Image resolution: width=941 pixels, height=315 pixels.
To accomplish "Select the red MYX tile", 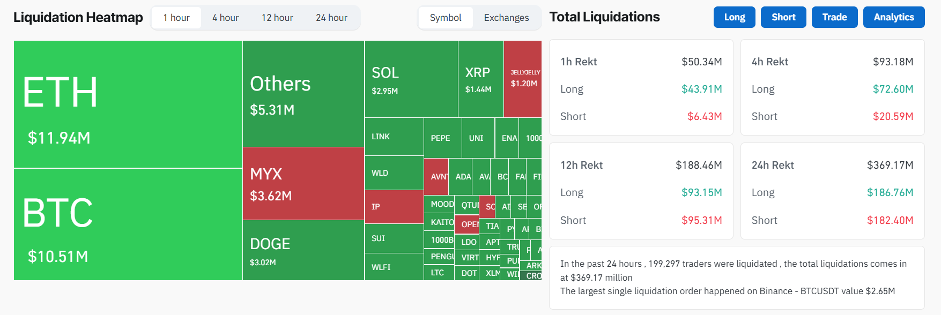I will 303,184.
